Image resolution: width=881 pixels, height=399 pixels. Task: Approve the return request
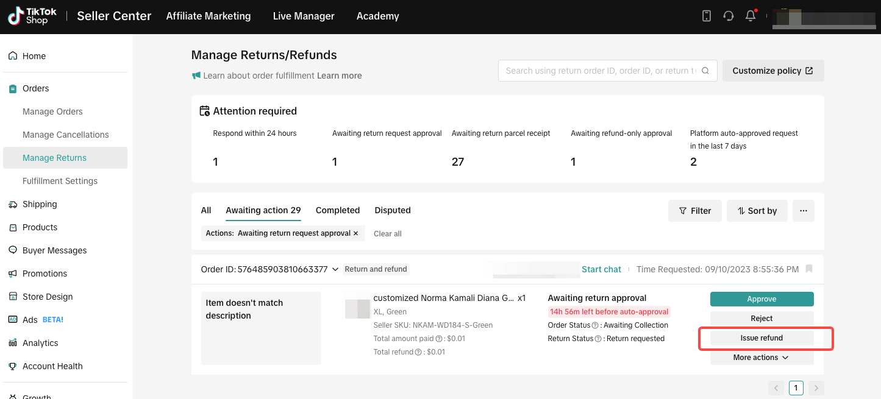(x=762, y=299)
